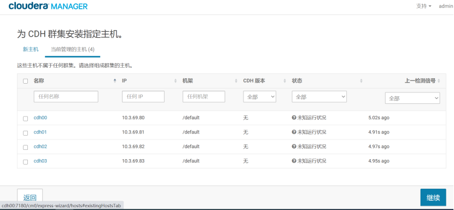
Task: Click the 上一检测信号 column header
Action: click(420, 81)
